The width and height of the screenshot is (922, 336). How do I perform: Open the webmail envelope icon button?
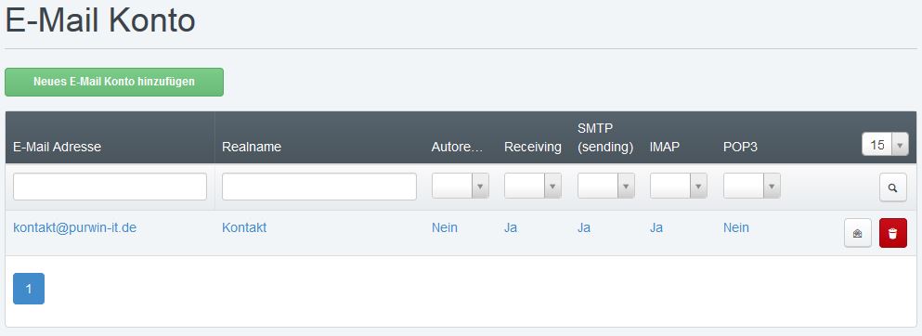click(x=858, y=233)
